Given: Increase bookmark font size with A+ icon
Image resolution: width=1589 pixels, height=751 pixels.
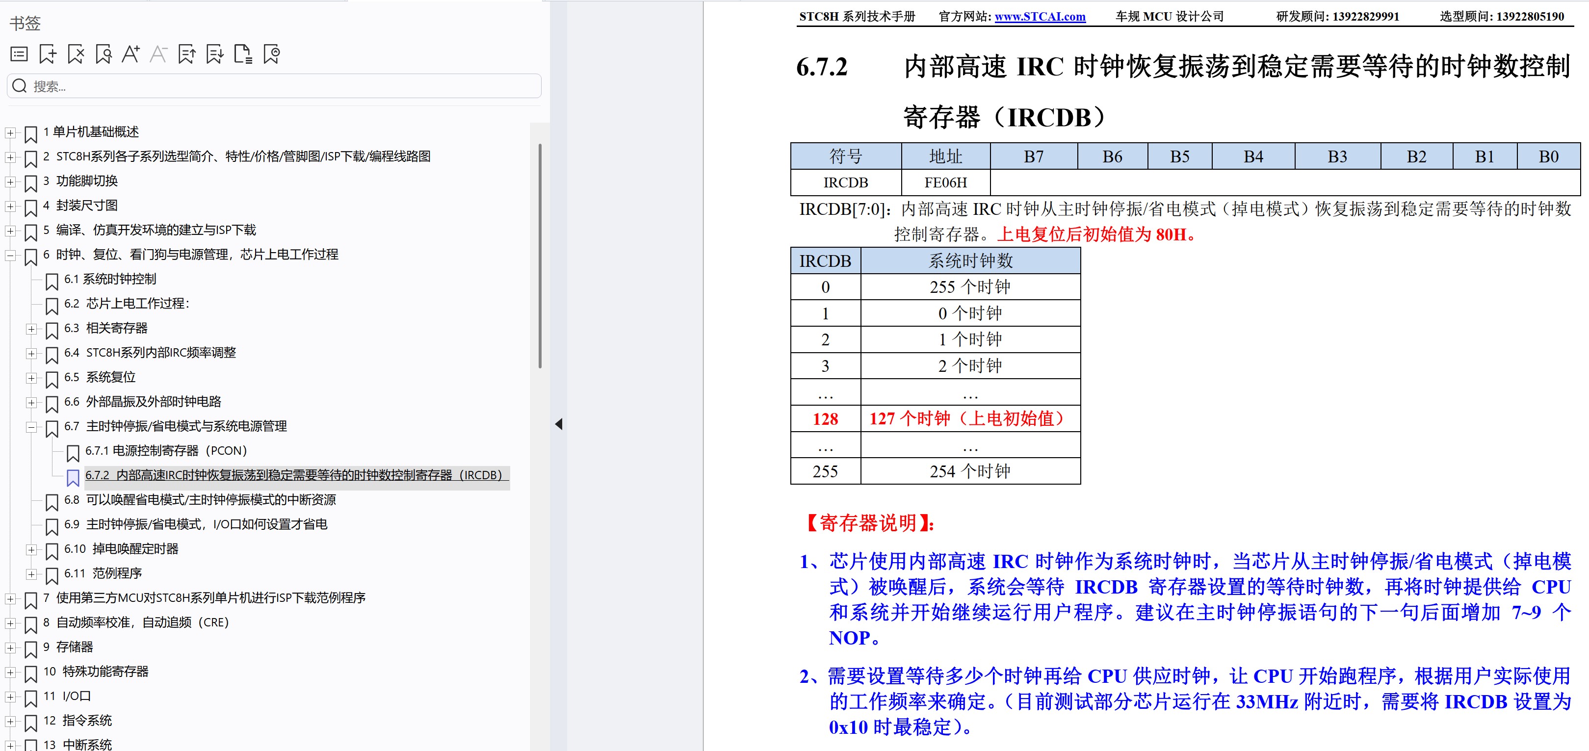Looking at the screenshot, I should 131,54.
